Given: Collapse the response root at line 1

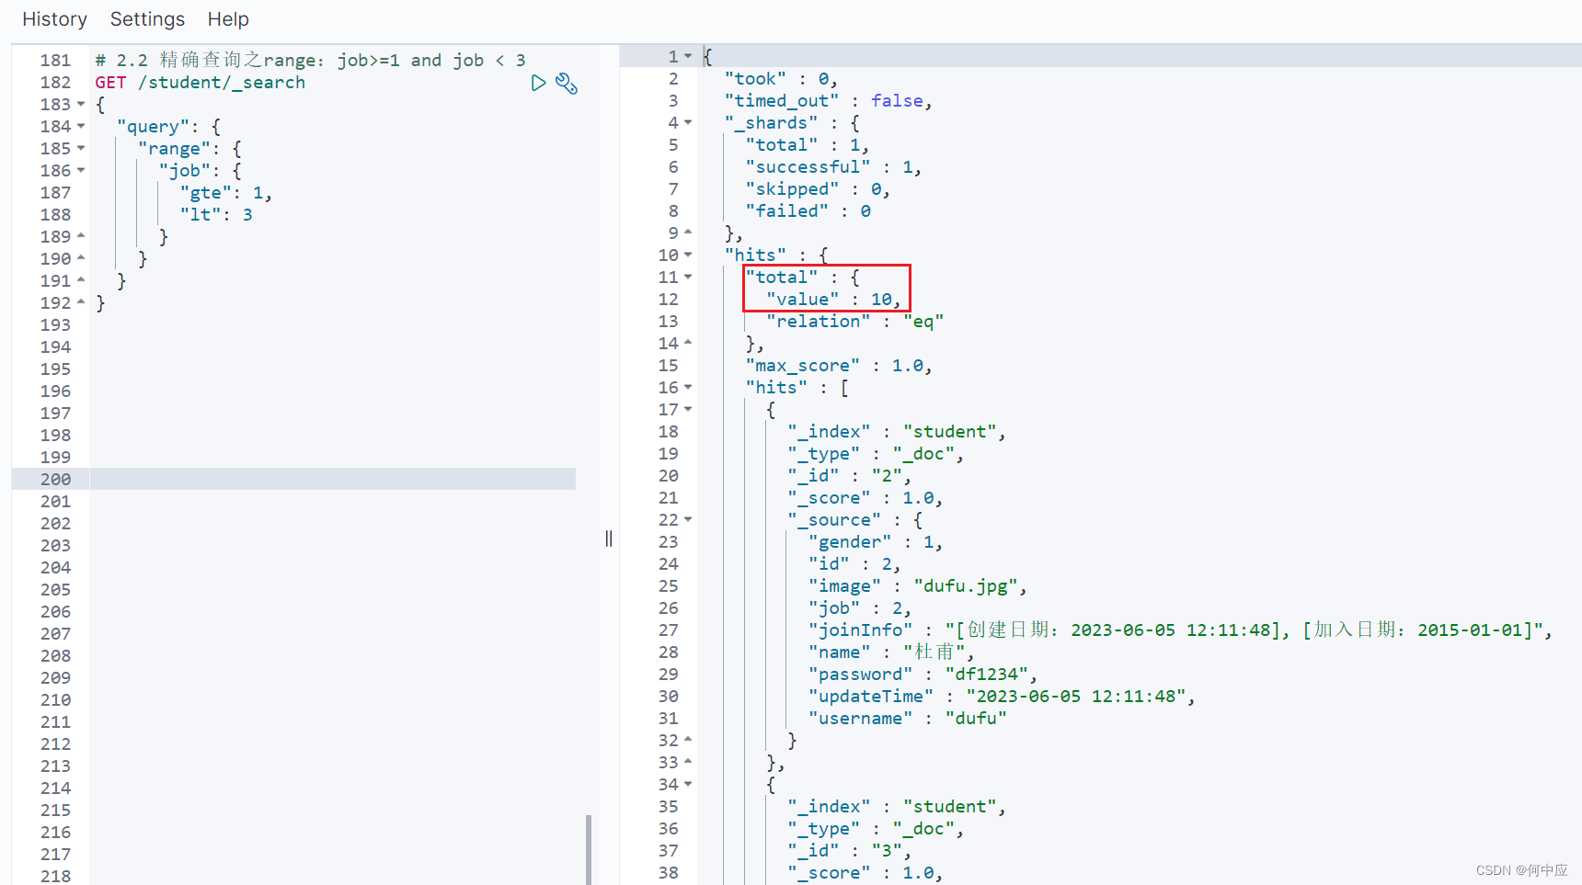Looking at the screenshot, I should coord(688,56).
